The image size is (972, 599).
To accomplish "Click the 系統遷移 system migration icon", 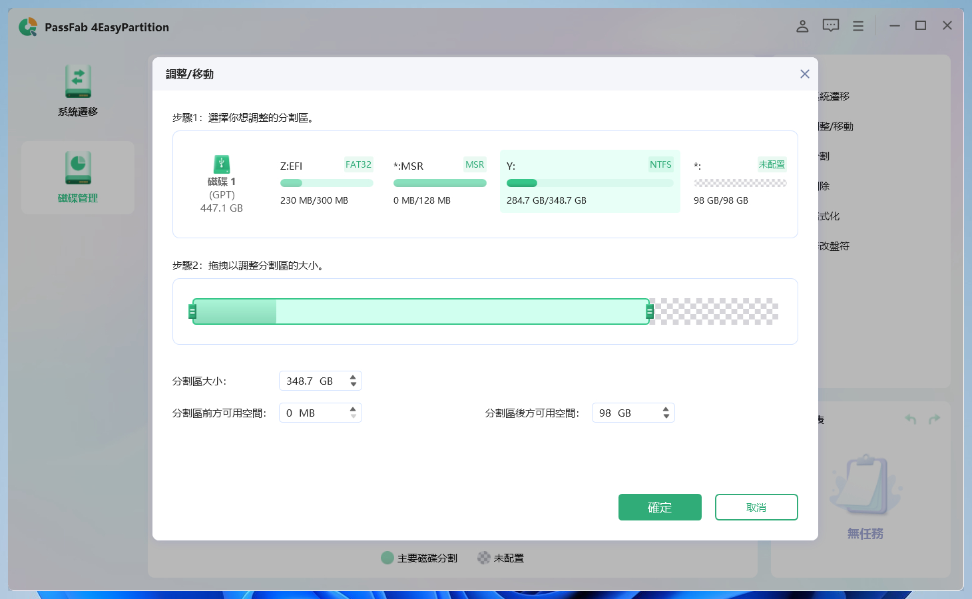I will [78, 83].
